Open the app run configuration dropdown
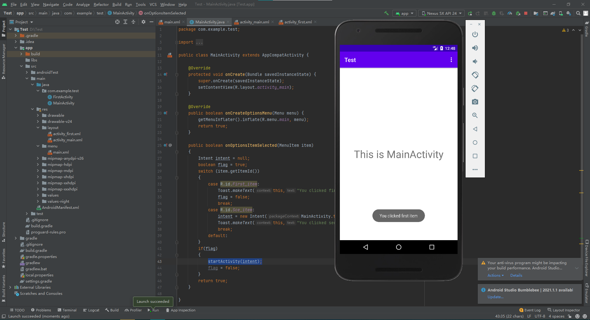Screen dimensions: 590x320 click(404, 13)
